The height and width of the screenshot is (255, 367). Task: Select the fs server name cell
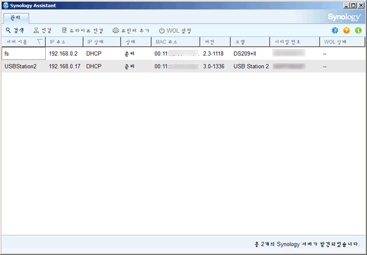point(24,54)
